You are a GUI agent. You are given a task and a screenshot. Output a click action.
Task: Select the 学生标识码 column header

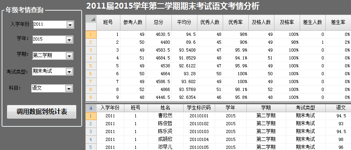(x=199, y=108)
